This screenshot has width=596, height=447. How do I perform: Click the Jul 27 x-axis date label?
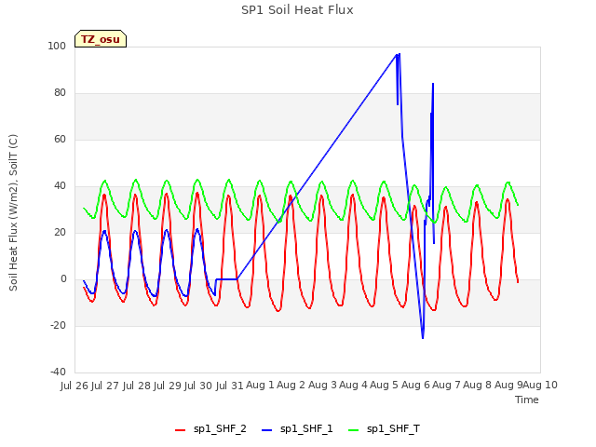coord(105,386)
